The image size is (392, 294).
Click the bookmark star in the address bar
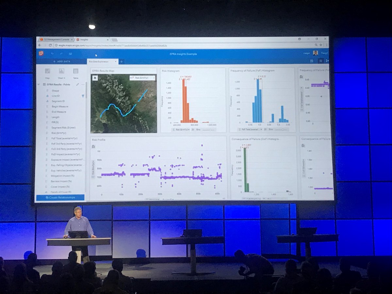point(321,45)
